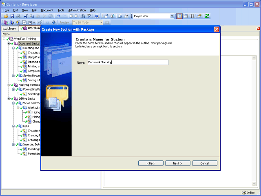Click the Name input field with Document Security

point(128,62)
